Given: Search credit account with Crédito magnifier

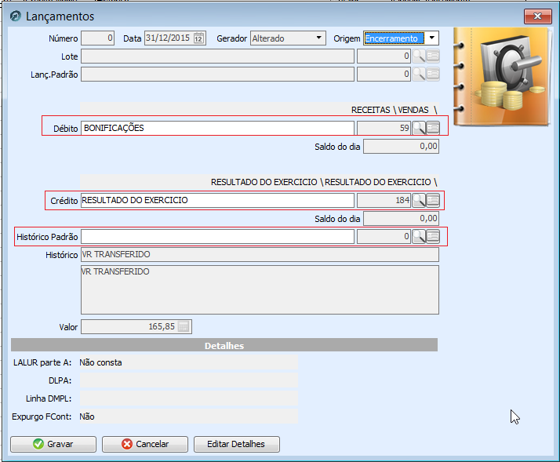Looking at the screenshot, I should coord(419,201).
